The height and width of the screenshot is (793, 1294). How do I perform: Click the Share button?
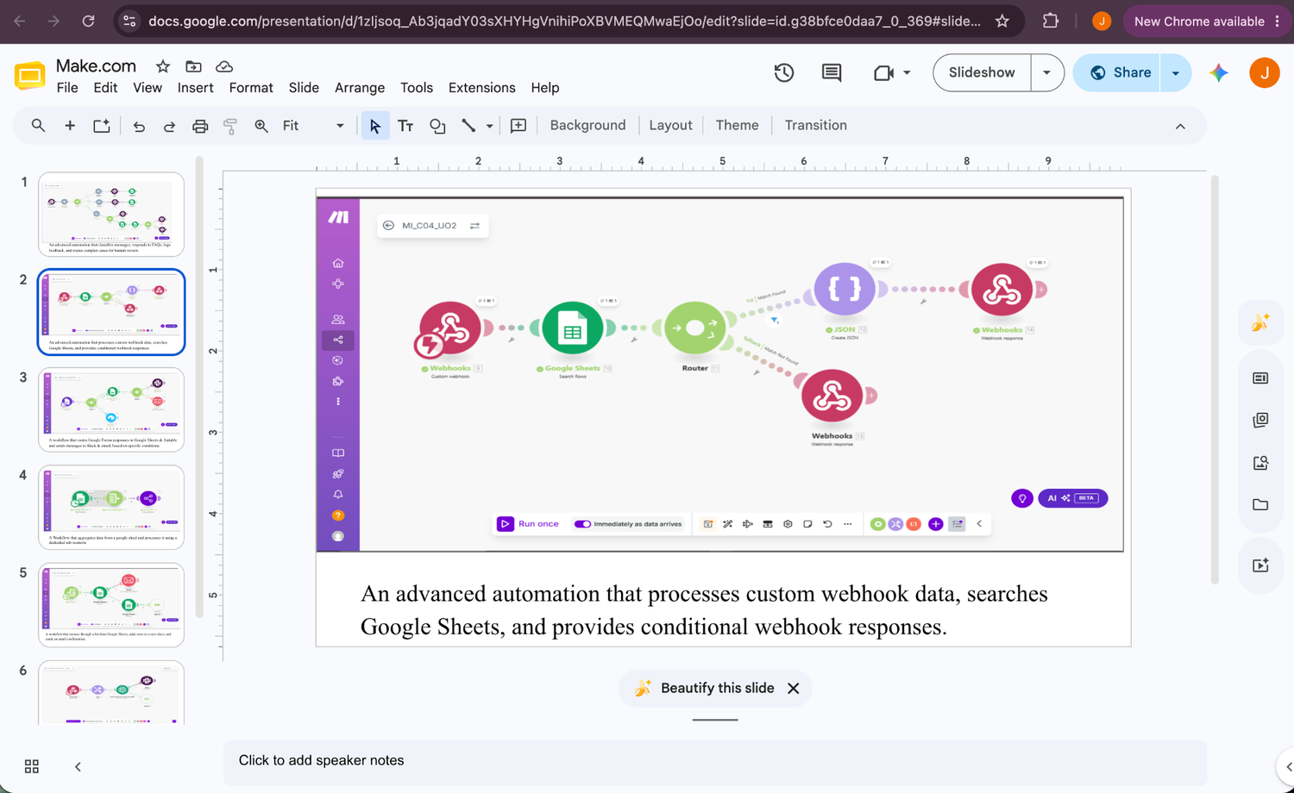(x=1119, y=73)
